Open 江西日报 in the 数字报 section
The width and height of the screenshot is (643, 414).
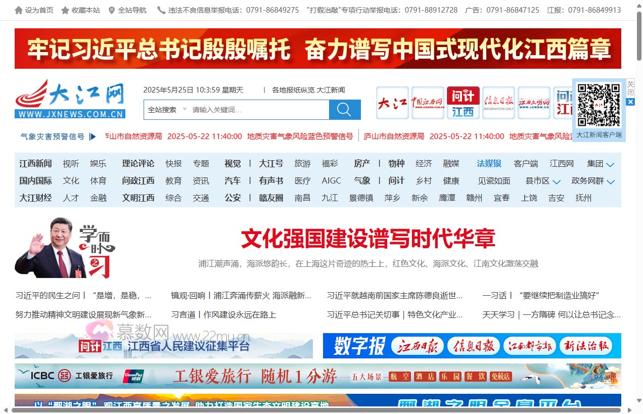[x=417, y=346]
